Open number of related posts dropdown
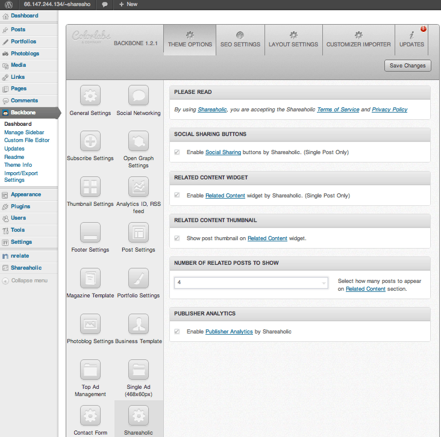This screenshot has height=437, width=441. click(x=251, y=283)
